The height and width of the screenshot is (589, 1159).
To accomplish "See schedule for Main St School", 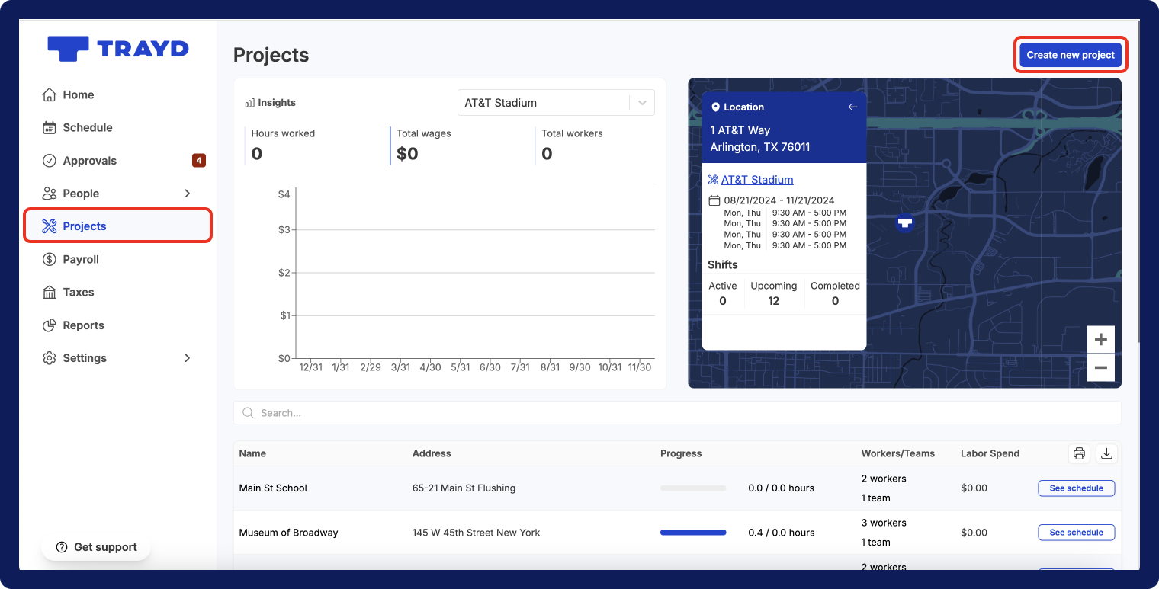I will pos(1076,488).
